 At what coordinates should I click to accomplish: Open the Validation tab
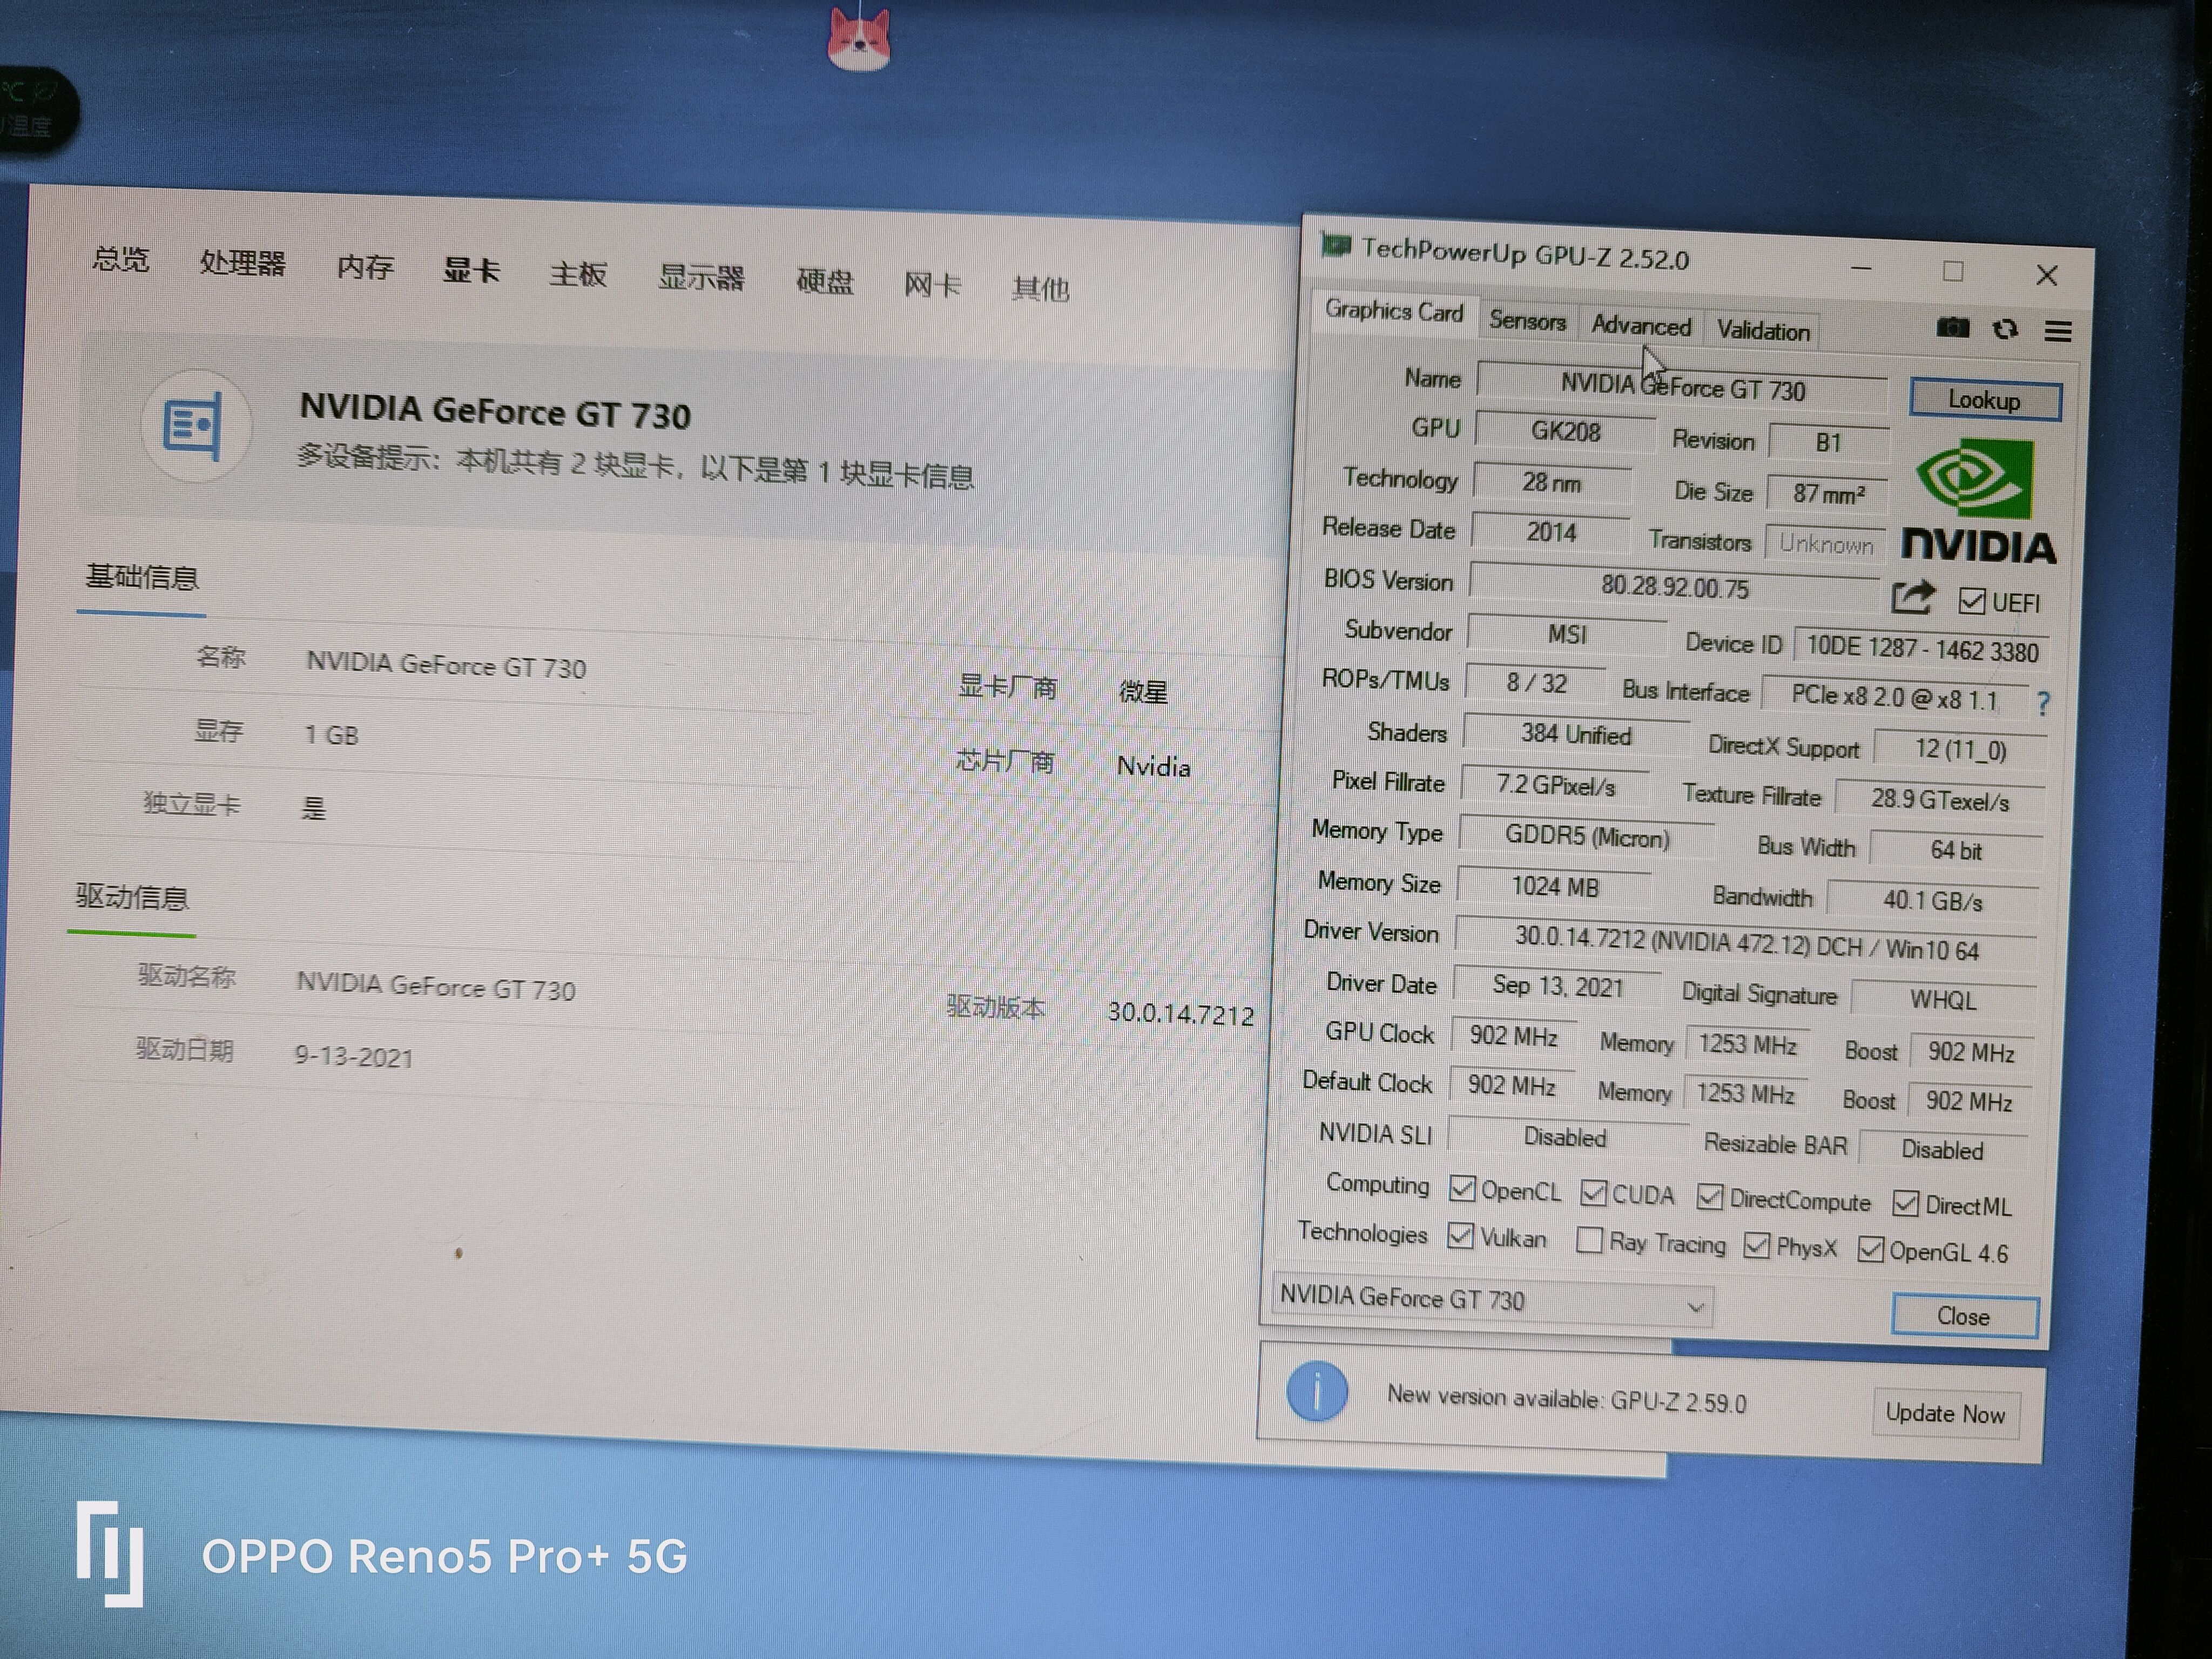[x=1763, y=331]
